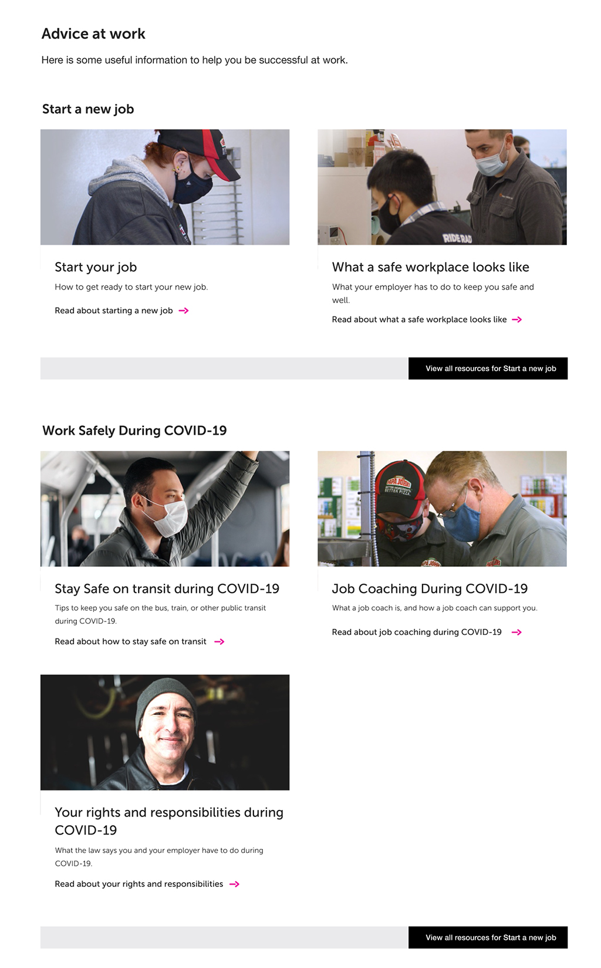Screen dimensions: 601x968
Task: Select 'What a safe workplace looks like' heading
Action: pos(430,267)
